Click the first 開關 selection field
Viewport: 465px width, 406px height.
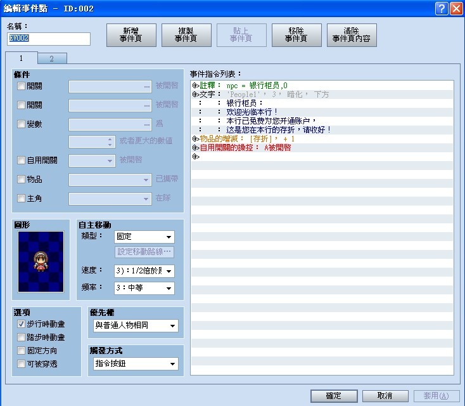click(110, 86)
